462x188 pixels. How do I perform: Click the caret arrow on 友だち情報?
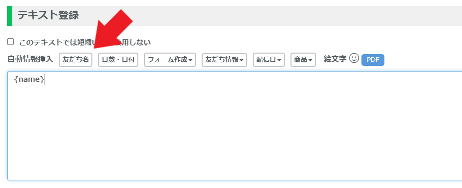(241, 60)
